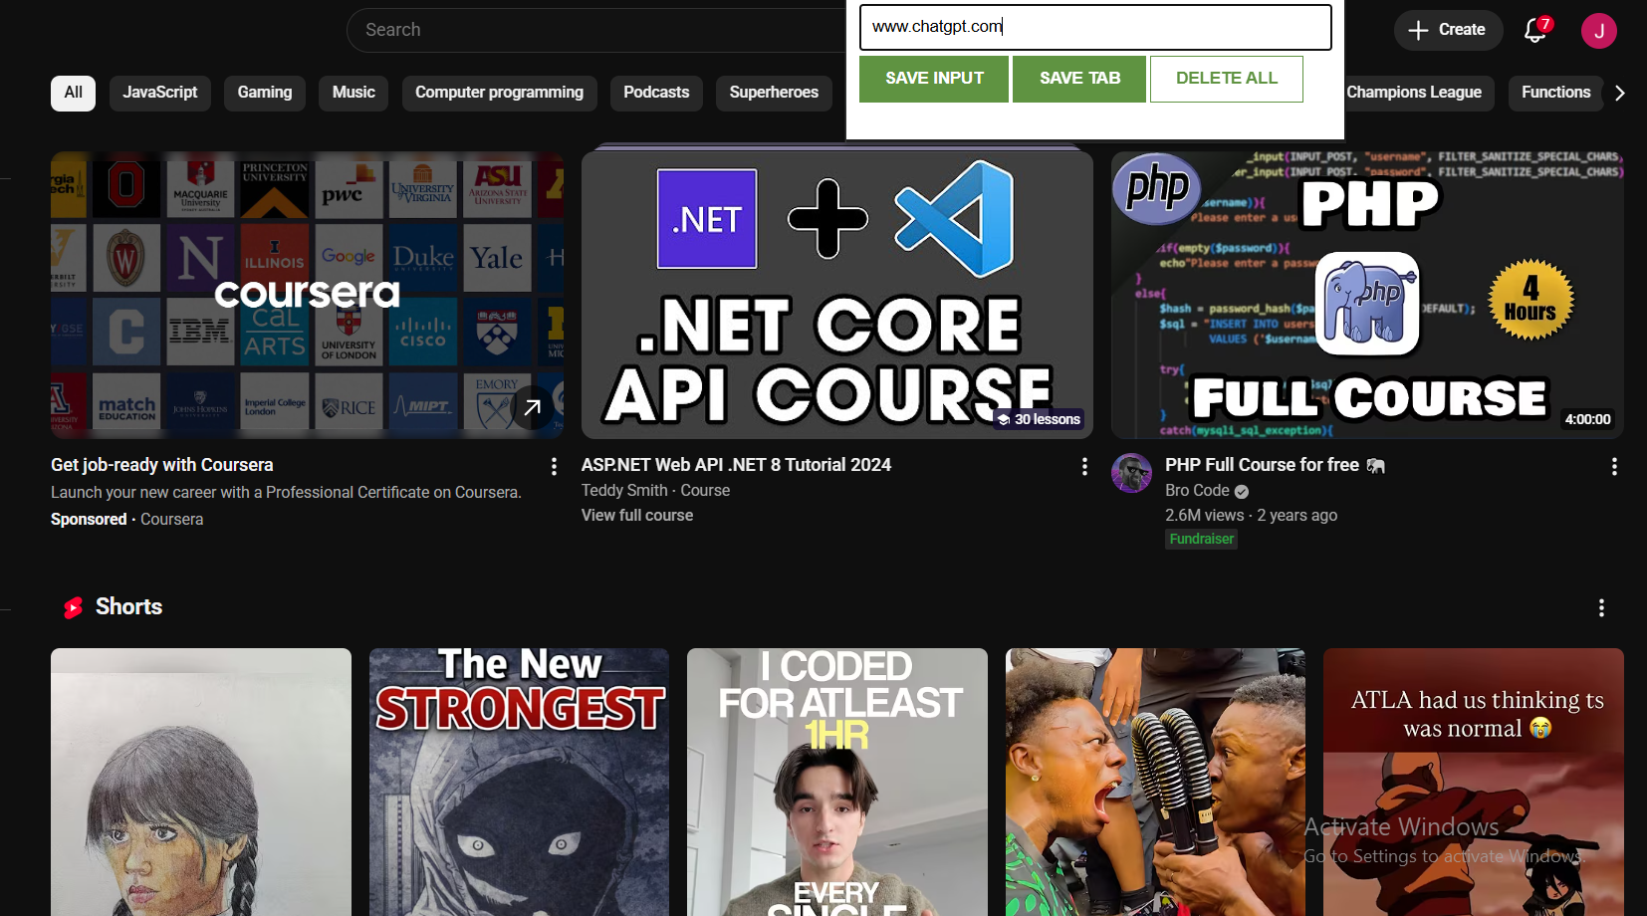The width and height of the screenshot is (1647, 916).
Task: Select the Music category tab
Action: (x=353, y=93)
